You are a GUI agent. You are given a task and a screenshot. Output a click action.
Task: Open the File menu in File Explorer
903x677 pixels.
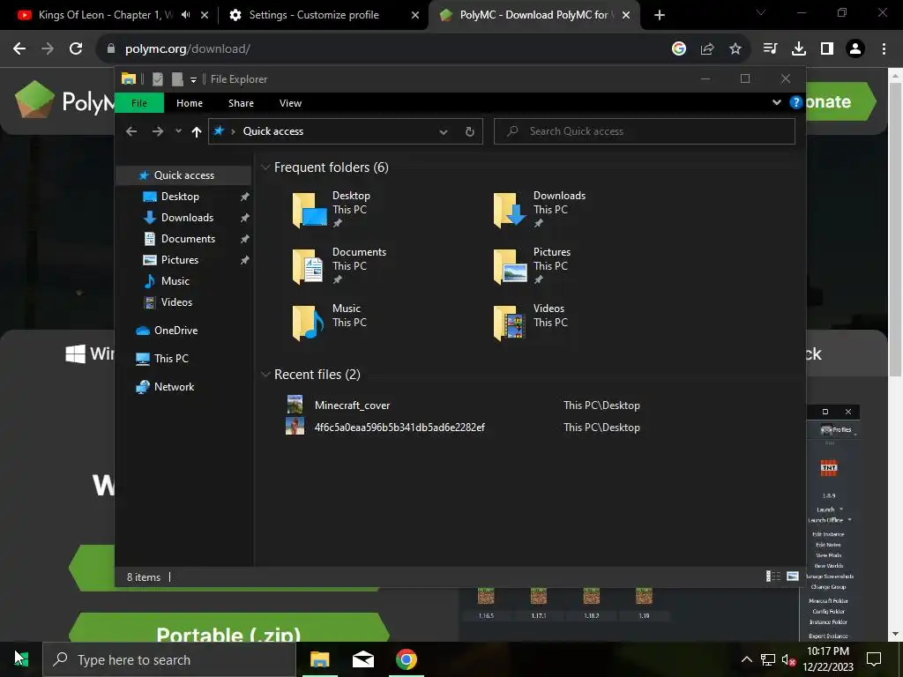(139, 103)
